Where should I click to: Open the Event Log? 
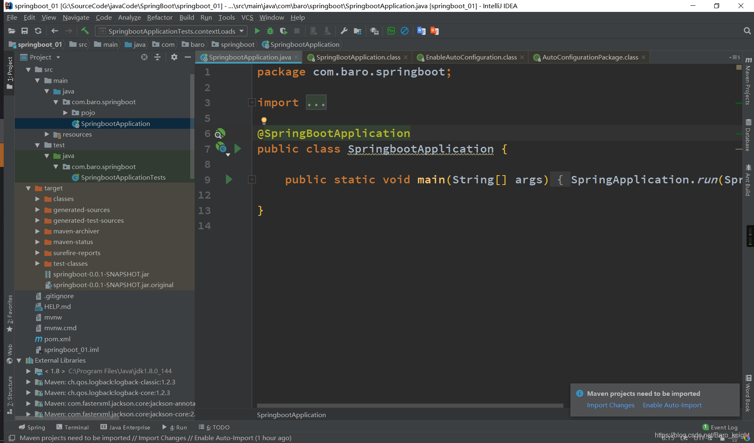click(720, 427)
